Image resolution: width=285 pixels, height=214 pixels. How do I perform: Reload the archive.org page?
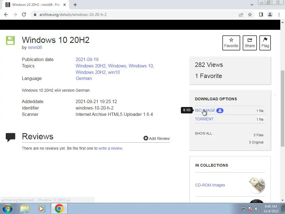point(24,14)
